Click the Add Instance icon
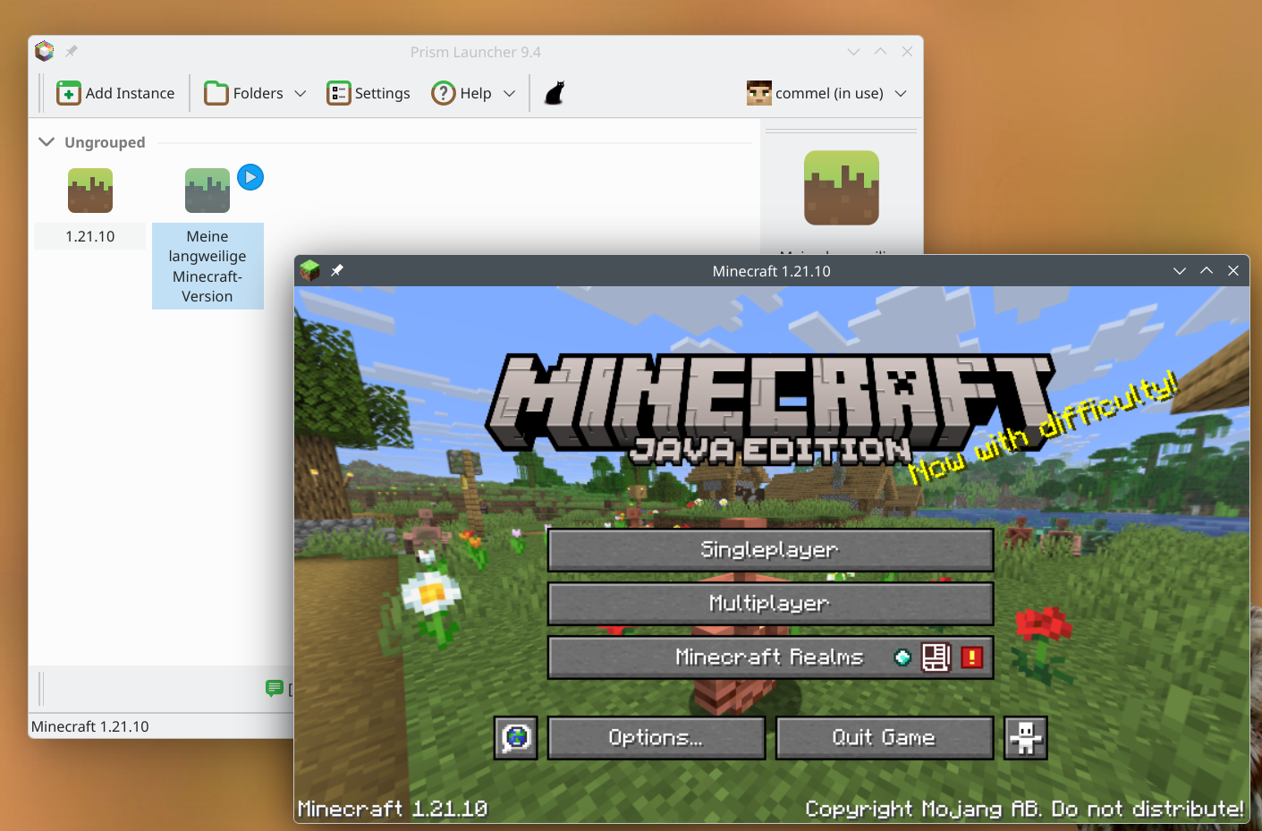The height and width of the screenshot is (831, 1262). click(x=69, y=92)
